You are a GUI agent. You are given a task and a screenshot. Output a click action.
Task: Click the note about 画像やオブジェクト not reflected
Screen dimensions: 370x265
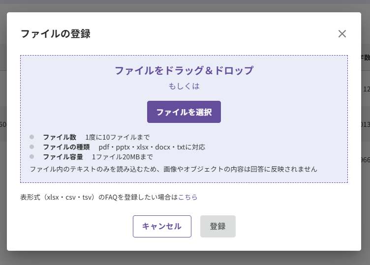(173, 169)
